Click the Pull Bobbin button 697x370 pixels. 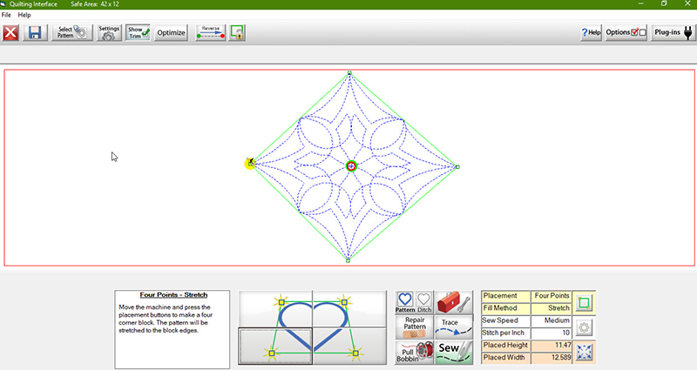pyautogui.click(x=414, y=351)
